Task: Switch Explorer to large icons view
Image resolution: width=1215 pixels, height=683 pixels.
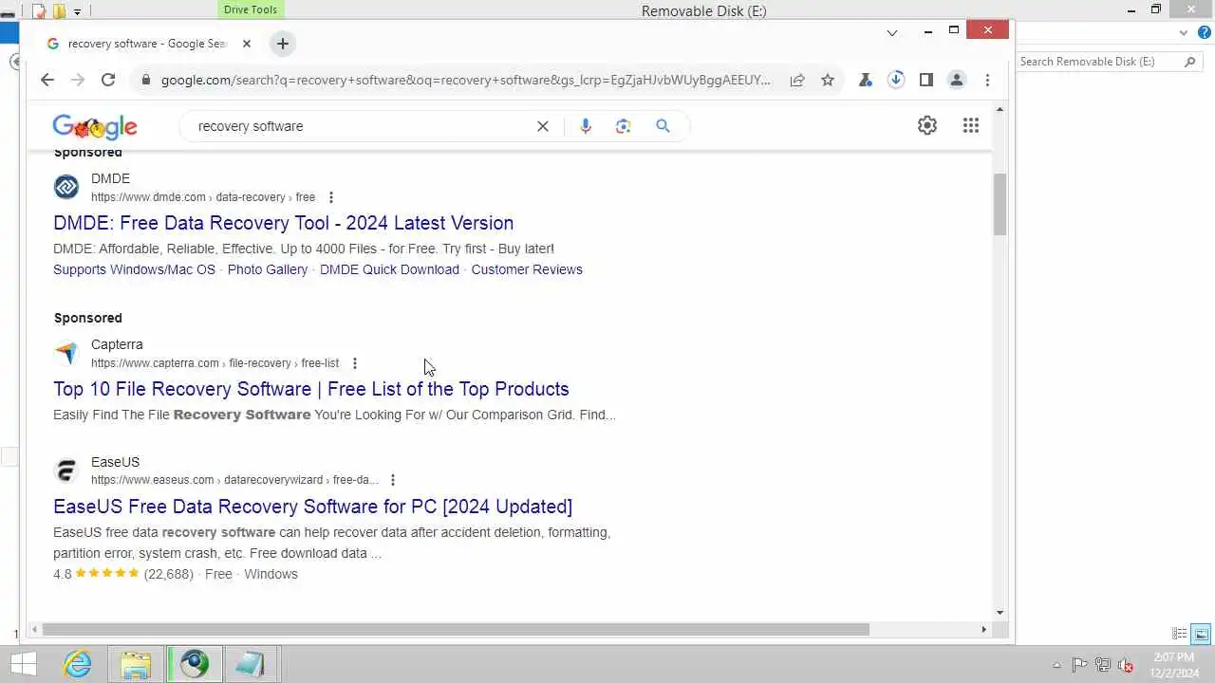Action: tap(1201, 634)
